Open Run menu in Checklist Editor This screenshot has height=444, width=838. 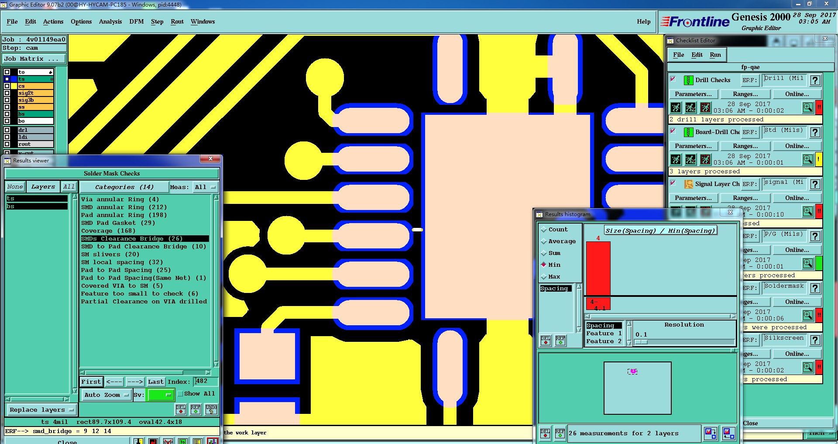pyautogui.click(x=715, y=55)
